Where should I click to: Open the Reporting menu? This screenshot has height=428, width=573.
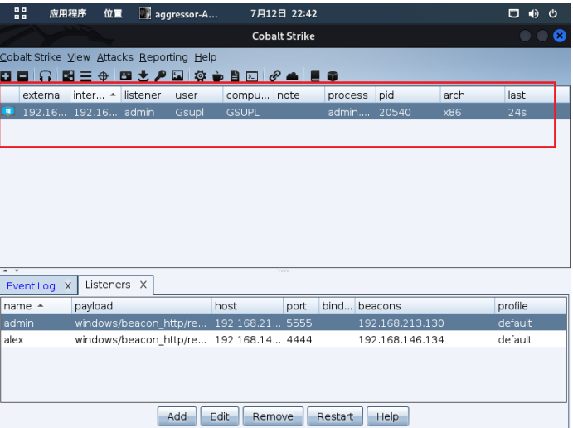tap(163, 57)
